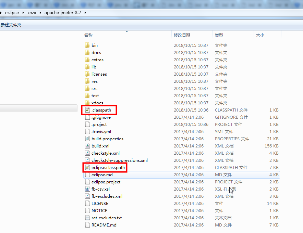This screenshot has height=233, width=303.
Task: Expand the arrow after eclipse in address bar
Action: click(x=23, y=13)
